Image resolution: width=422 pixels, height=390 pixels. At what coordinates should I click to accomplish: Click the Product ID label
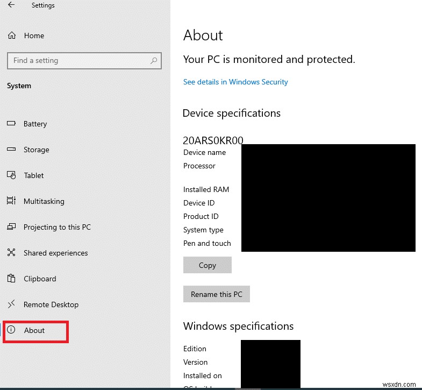[x=201, y=217]
